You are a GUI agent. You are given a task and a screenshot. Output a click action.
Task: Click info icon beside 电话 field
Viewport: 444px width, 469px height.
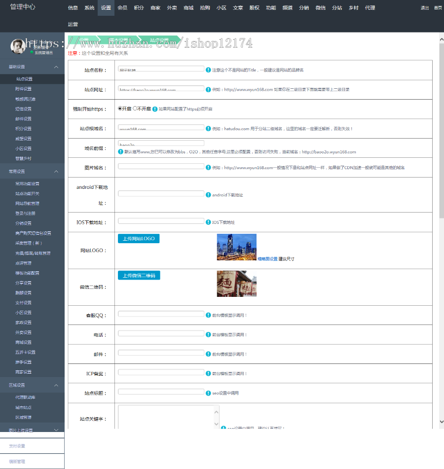[208, 334]
